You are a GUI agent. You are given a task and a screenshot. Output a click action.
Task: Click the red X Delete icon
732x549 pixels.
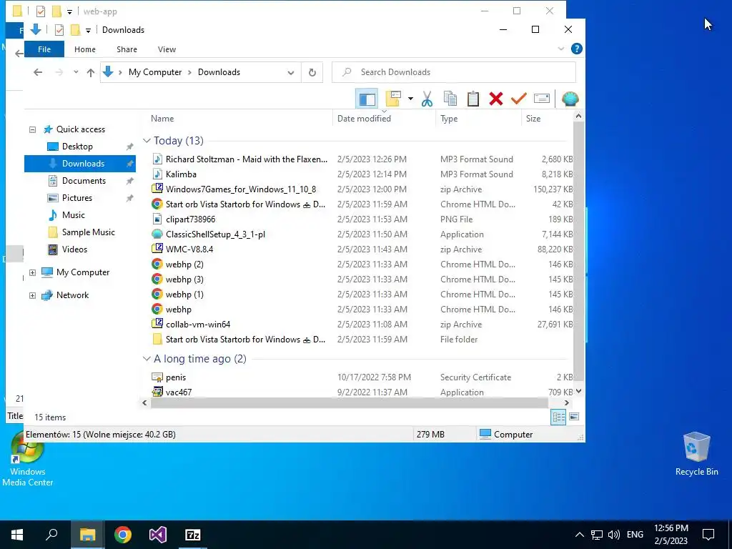click(496, 99)
